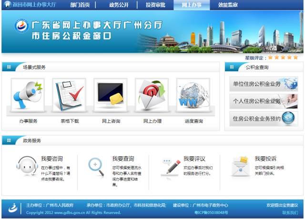Screen dimensions: 305x219
Task: Click the 政务服务 section heading
Action: point(32,141)
